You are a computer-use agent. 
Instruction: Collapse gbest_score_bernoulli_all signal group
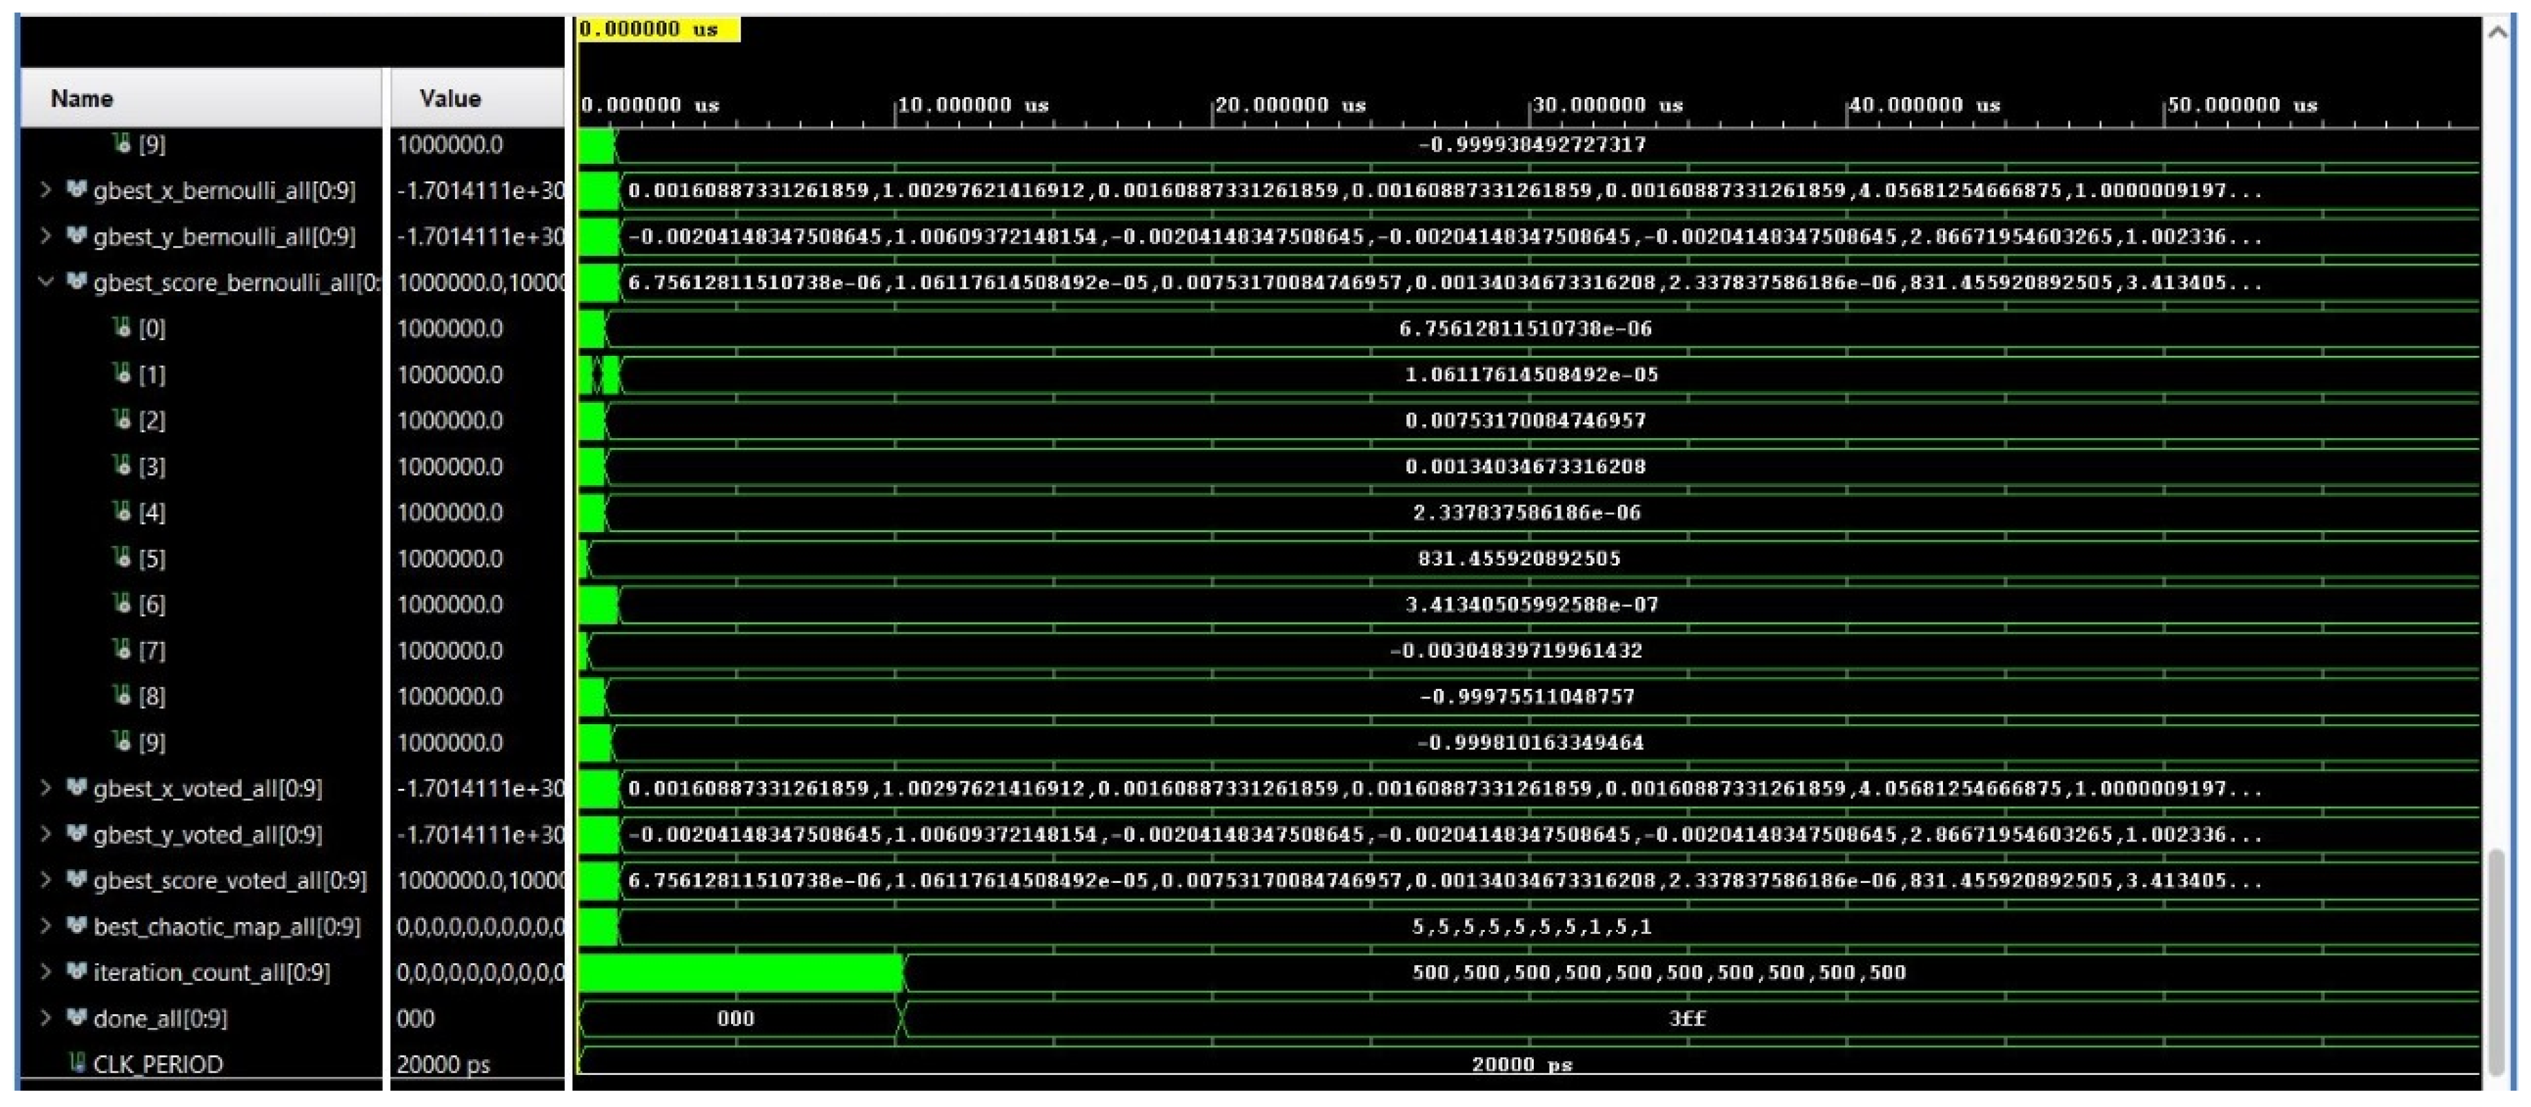point(45,282)
